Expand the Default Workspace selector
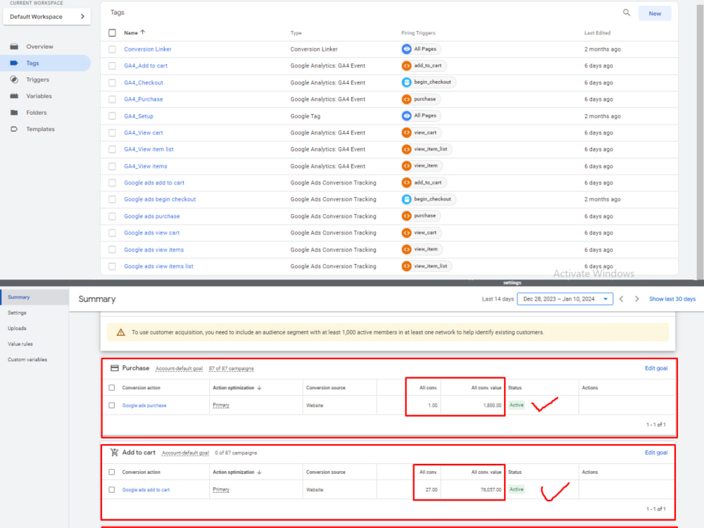 tap(46, 17)
